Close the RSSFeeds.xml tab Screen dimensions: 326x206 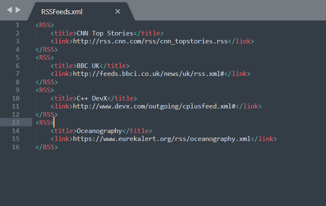[118, 11]
